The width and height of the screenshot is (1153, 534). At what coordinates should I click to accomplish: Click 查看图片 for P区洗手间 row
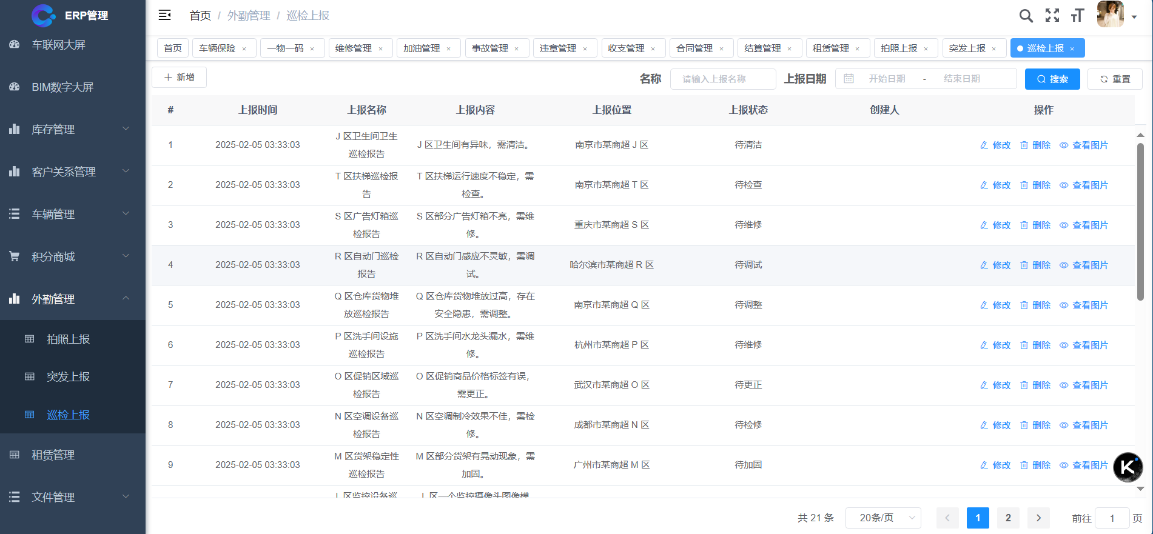coord(1084,345)
